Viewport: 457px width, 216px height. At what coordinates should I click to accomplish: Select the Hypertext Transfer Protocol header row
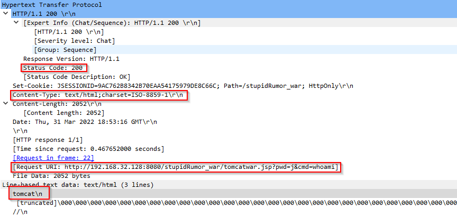point(52,4)
